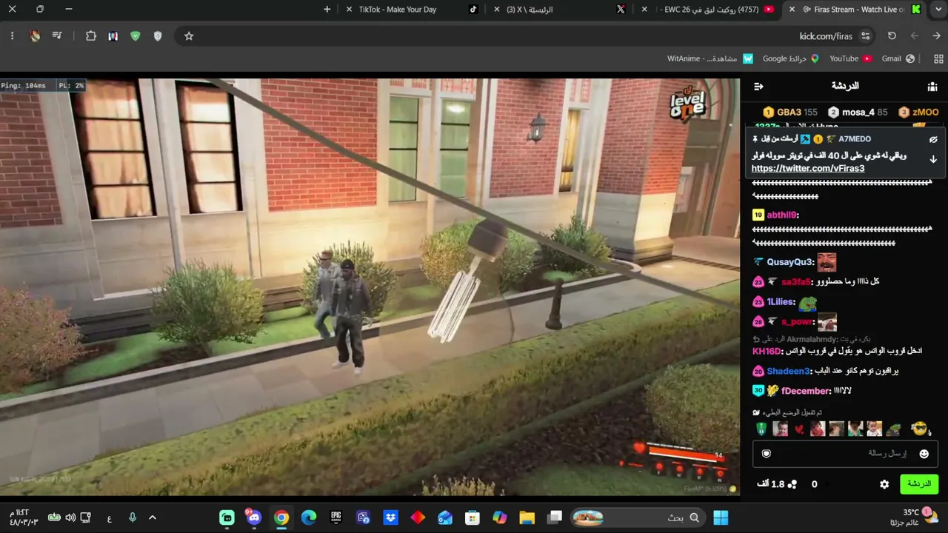Open Task View on the taskbar
This screenshot has width=948, height=533.
tap(555, 517)
